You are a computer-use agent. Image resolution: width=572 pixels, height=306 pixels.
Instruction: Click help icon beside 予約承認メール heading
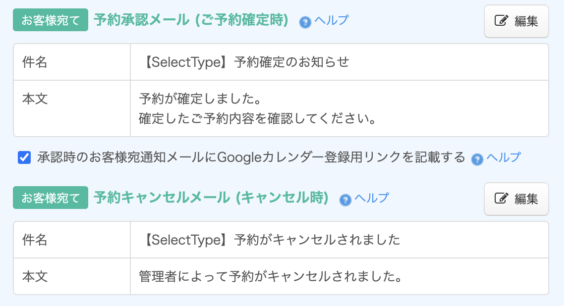(x=305, y=22)
